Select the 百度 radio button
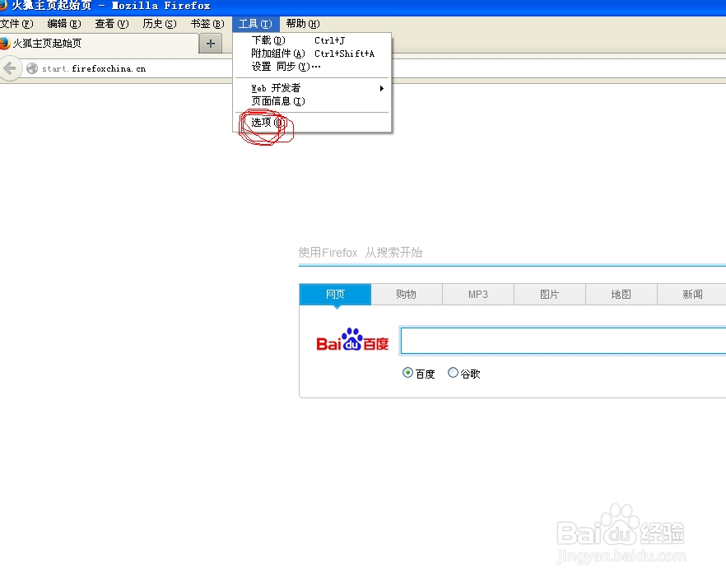 tap(407, 373)
